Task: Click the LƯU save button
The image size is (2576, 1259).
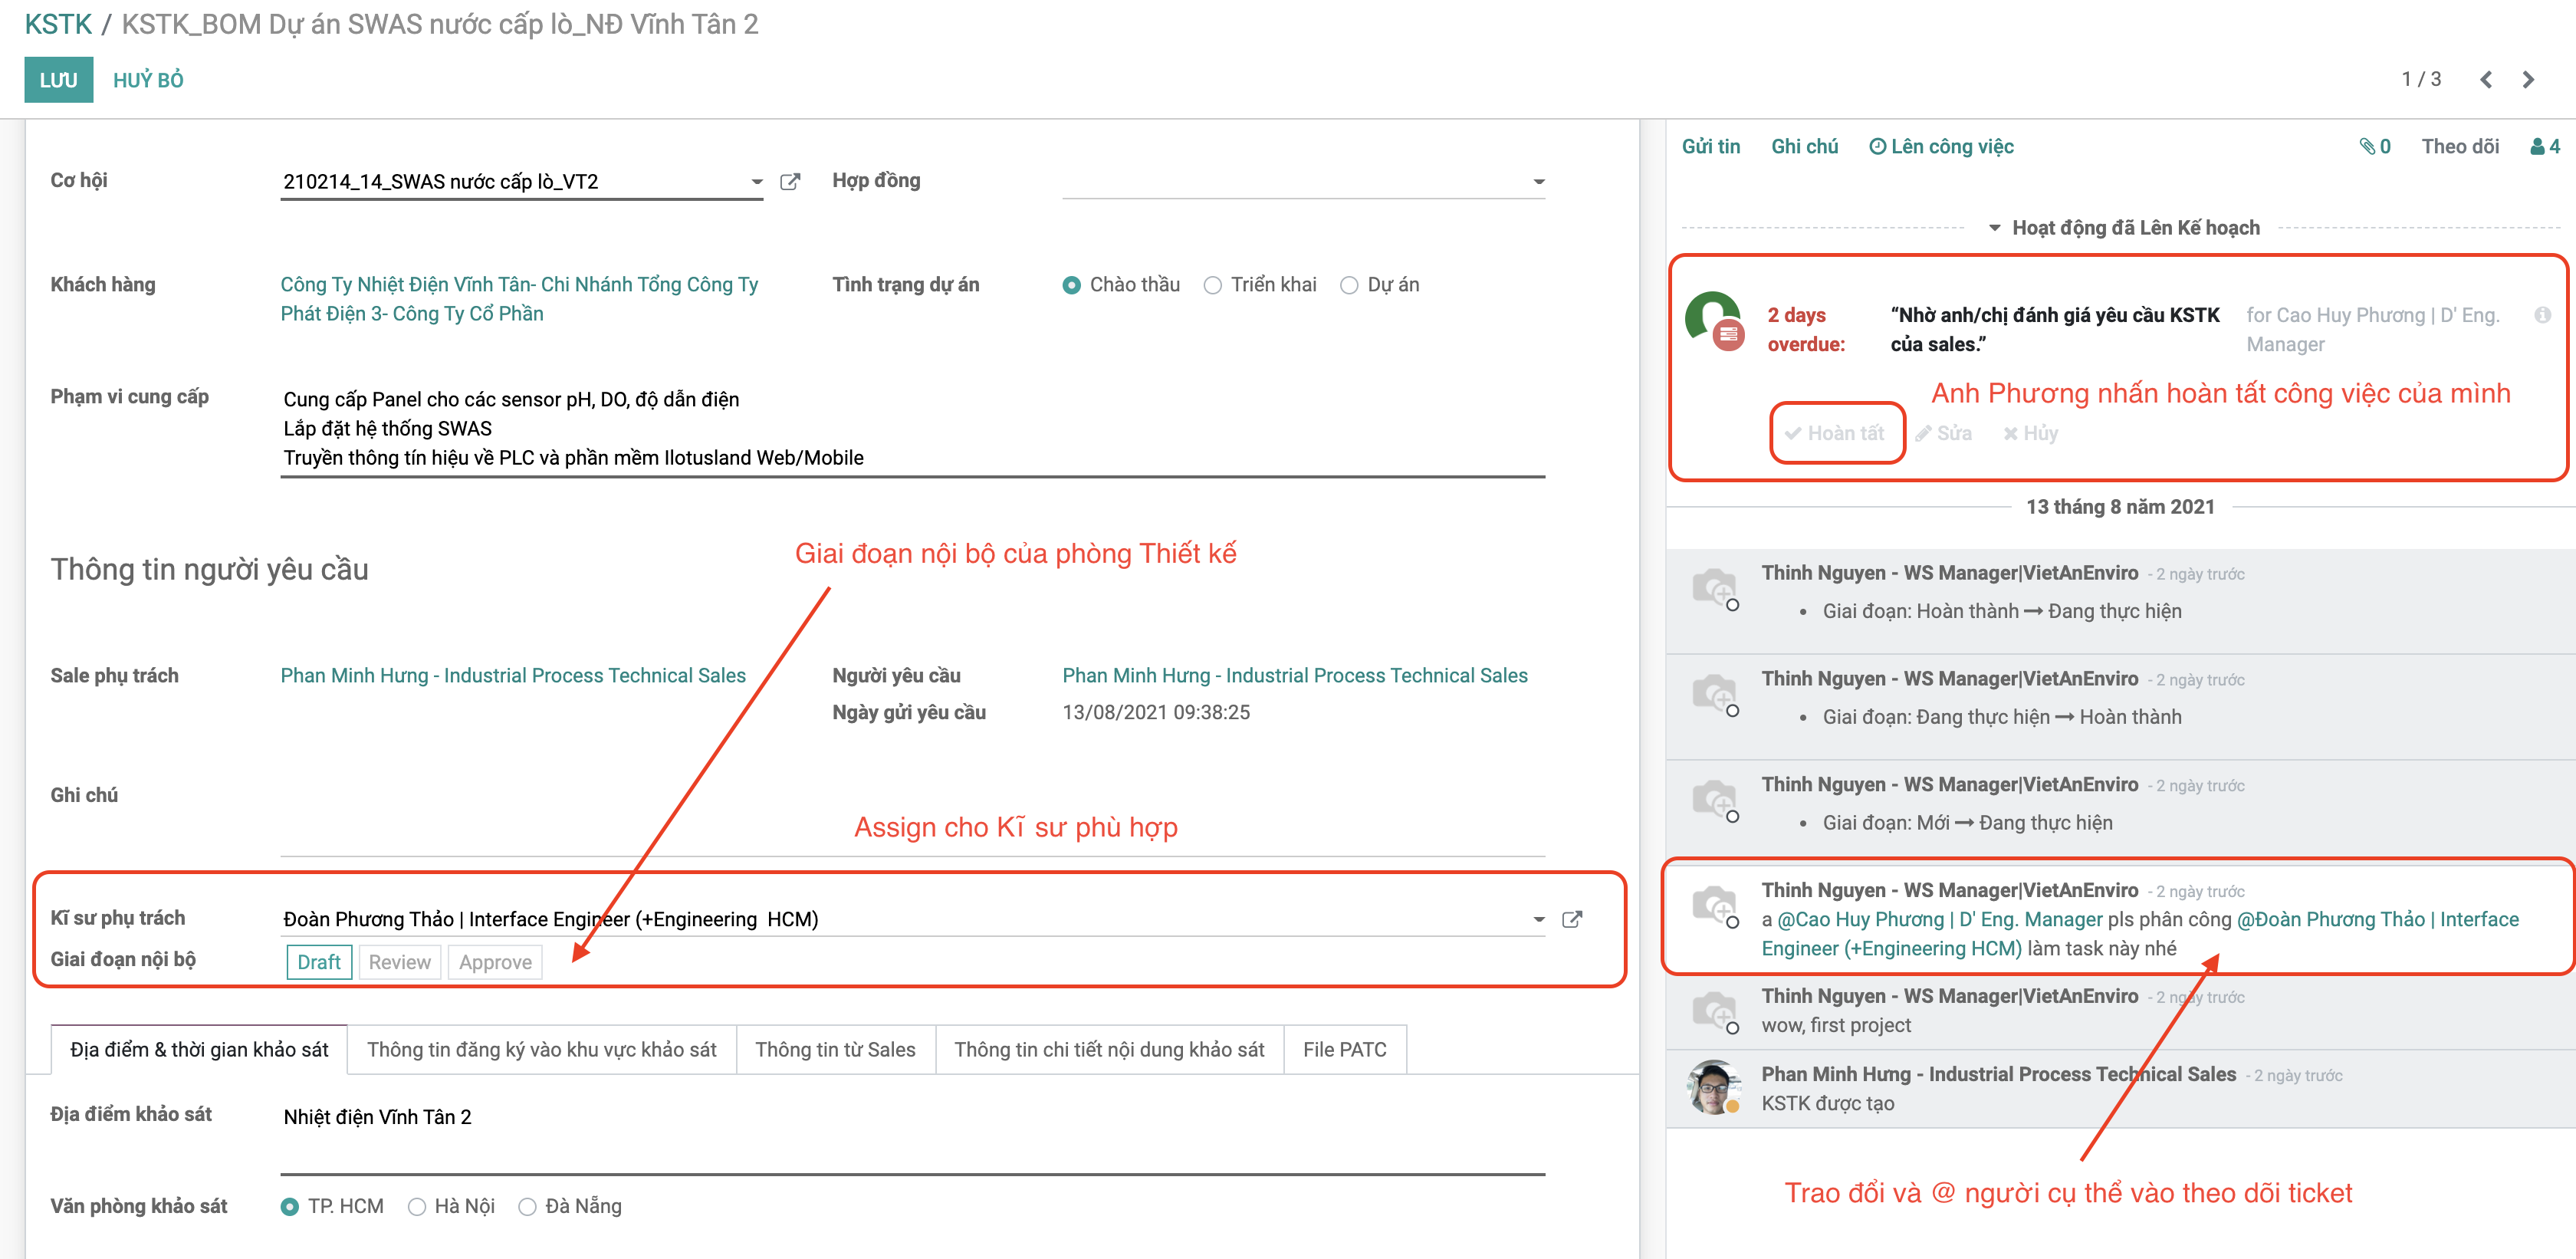Action: coord(58,80)
